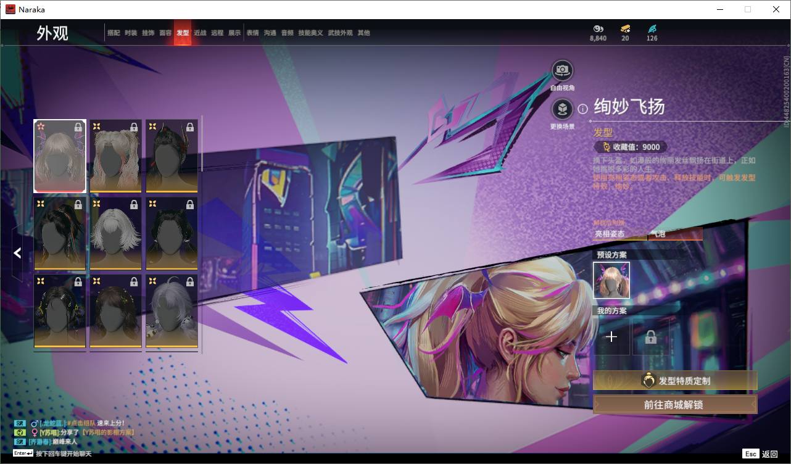Click the blue feather currency showing 126

coord(652,28)
